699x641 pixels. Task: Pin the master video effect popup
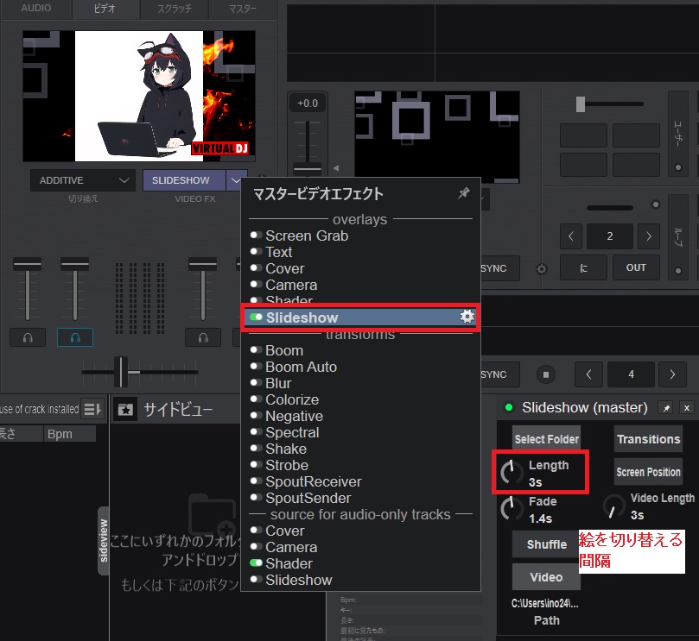464,193
